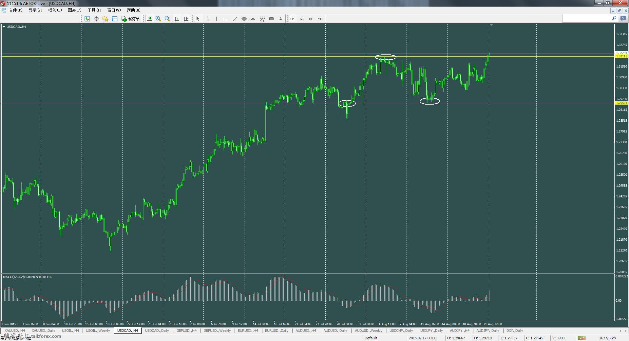This screenshot has height=341, width=629.
Task: Open the 文件(F) menu
Action: click(x=16, y=10)
